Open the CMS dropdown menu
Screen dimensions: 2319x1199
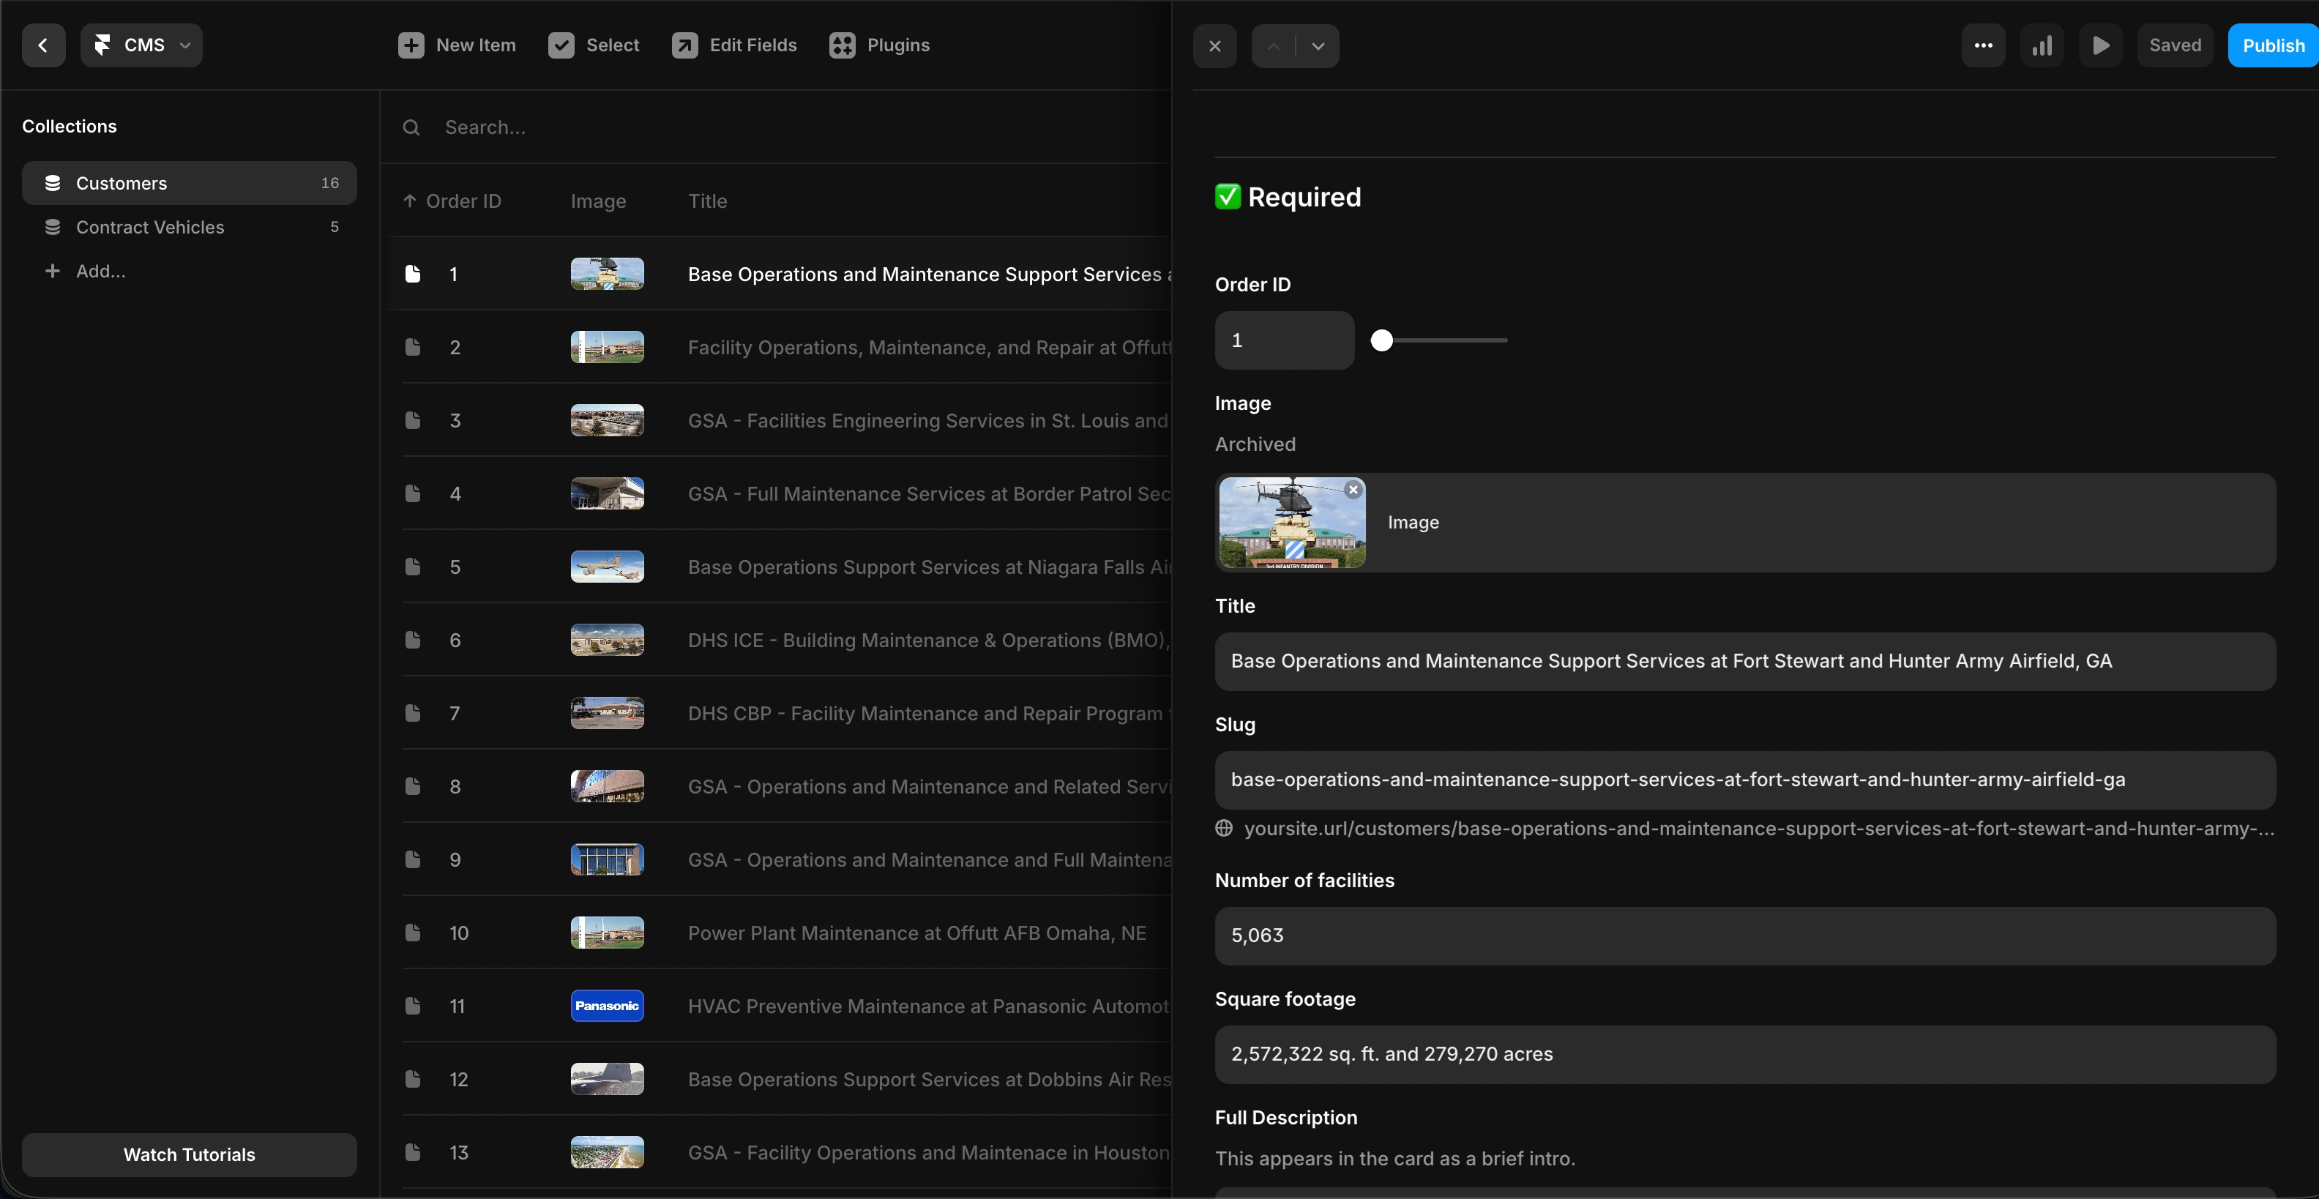click(141, 45)
